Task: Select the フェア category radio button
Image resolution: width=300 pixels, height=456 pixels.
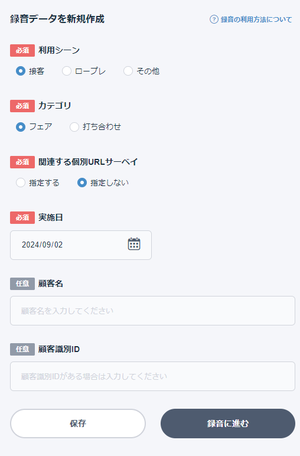Action: [x=21, y=127]
